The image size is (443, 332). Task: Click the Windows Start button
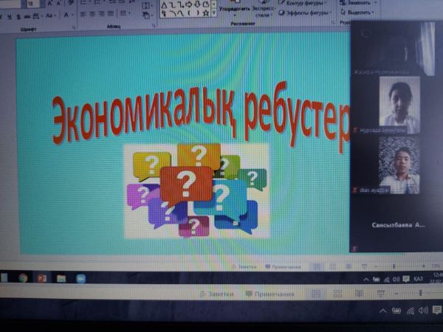tap(5, 278)
